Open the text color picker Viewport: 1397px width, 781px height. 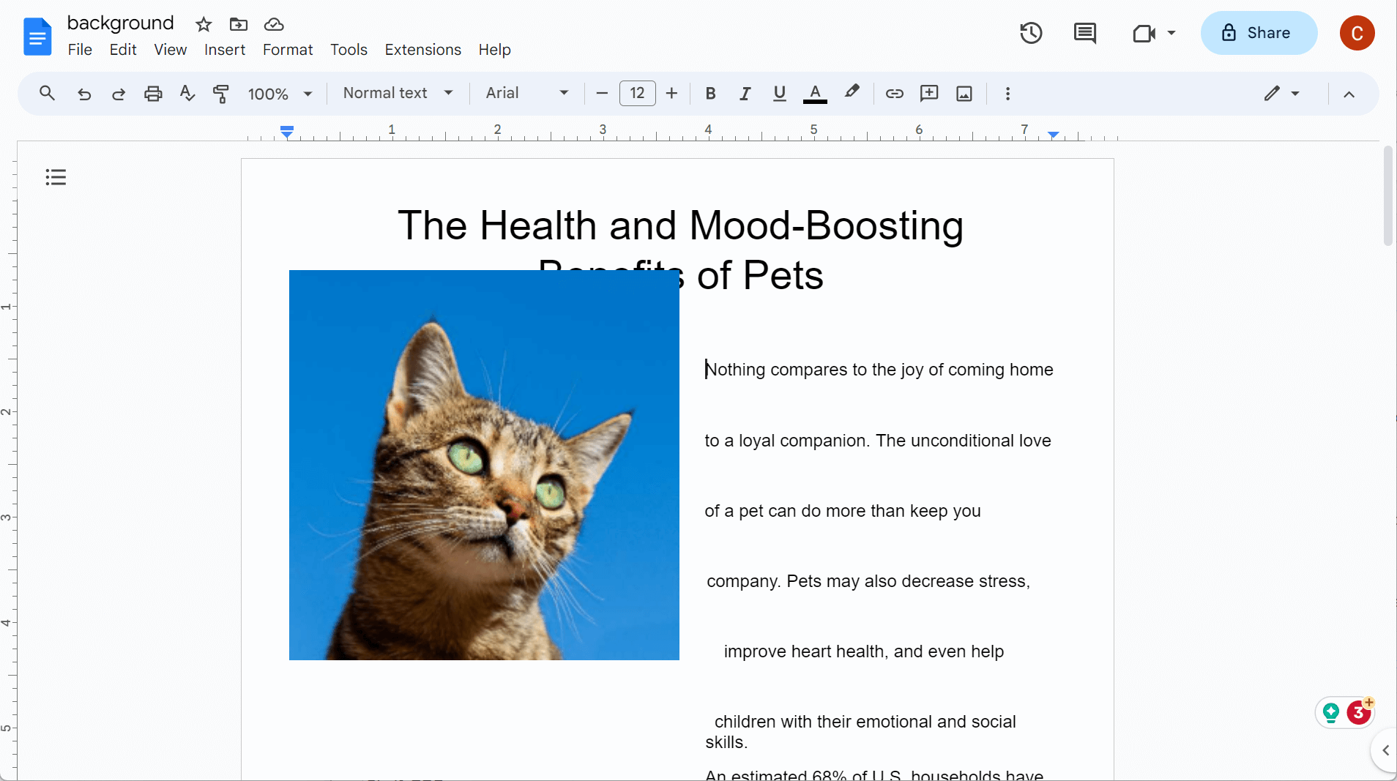click(815, 94)
